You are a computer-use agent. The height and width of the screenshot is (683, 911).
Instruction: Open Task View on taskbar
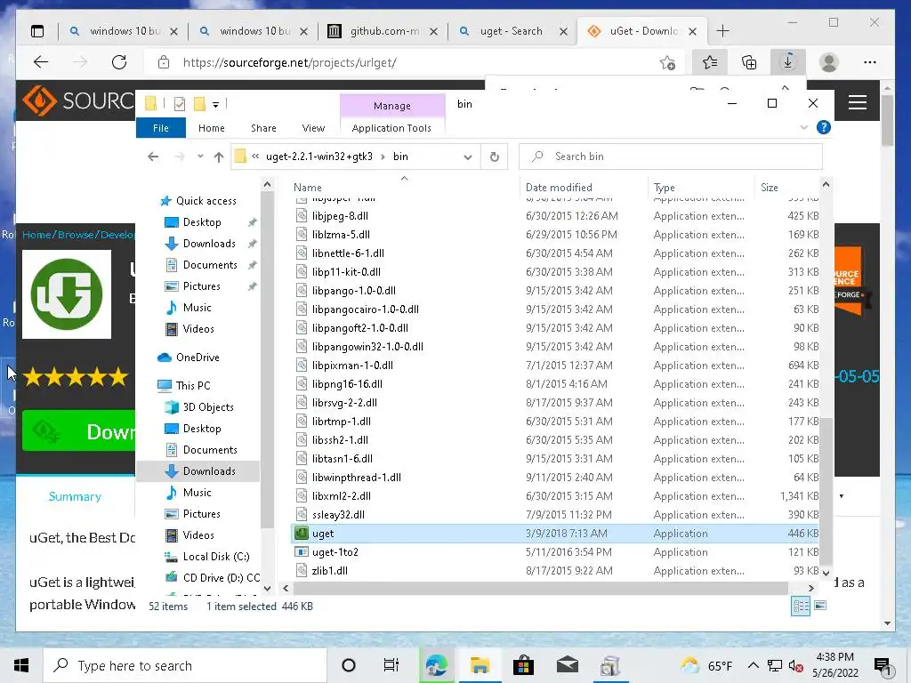(x=391, y=665)
